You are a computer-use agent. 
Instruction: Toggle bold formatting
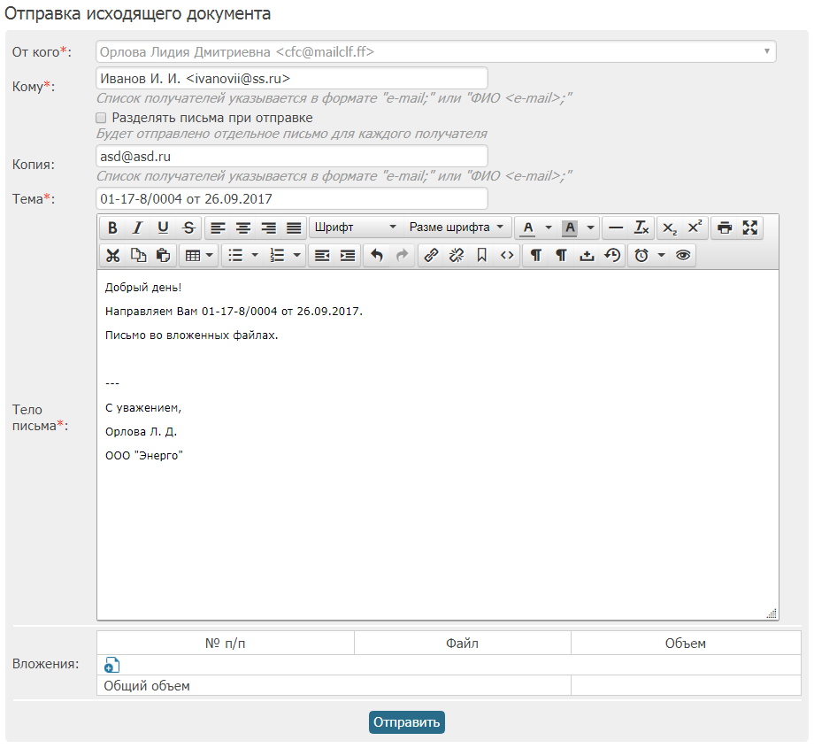[x=112, y=227]
